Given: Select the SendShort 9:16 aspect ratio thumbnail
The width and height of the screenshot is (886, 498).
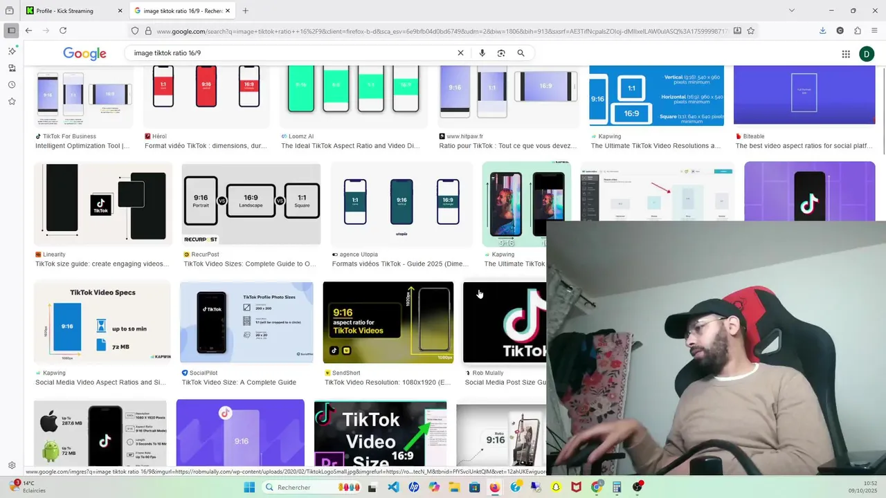Looking at the screenshot, I should tap(388, 322).
